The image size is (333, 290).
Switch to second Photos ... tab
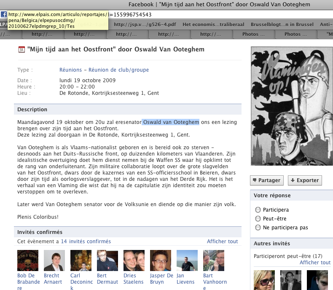tap(295, 34)
